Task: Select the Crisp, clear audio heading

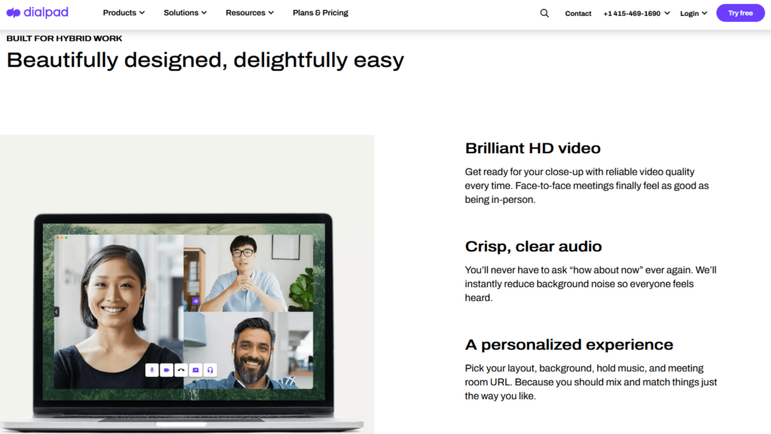Action: point(533,247)
